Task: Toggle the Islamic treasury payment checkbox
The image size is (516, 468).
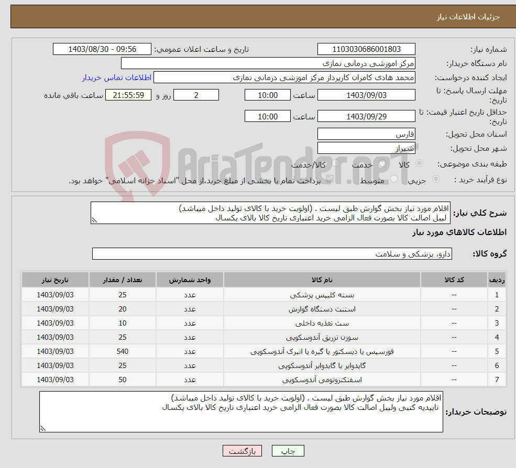Action: tap(329, 179)
